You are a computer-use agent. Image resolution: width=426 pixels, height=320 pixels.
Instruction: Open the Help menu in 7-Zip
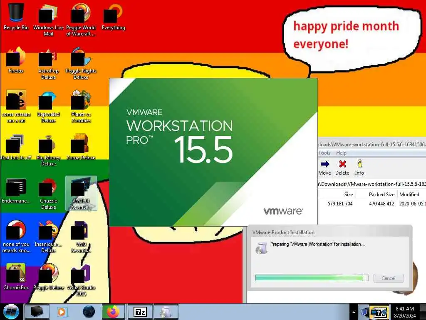[x=341, y=153]
